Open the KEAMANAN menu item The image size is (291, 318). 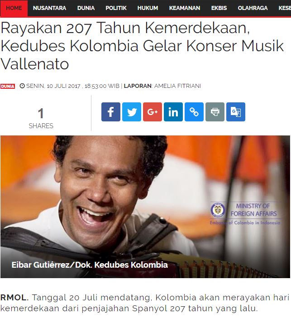coord(185,8)
